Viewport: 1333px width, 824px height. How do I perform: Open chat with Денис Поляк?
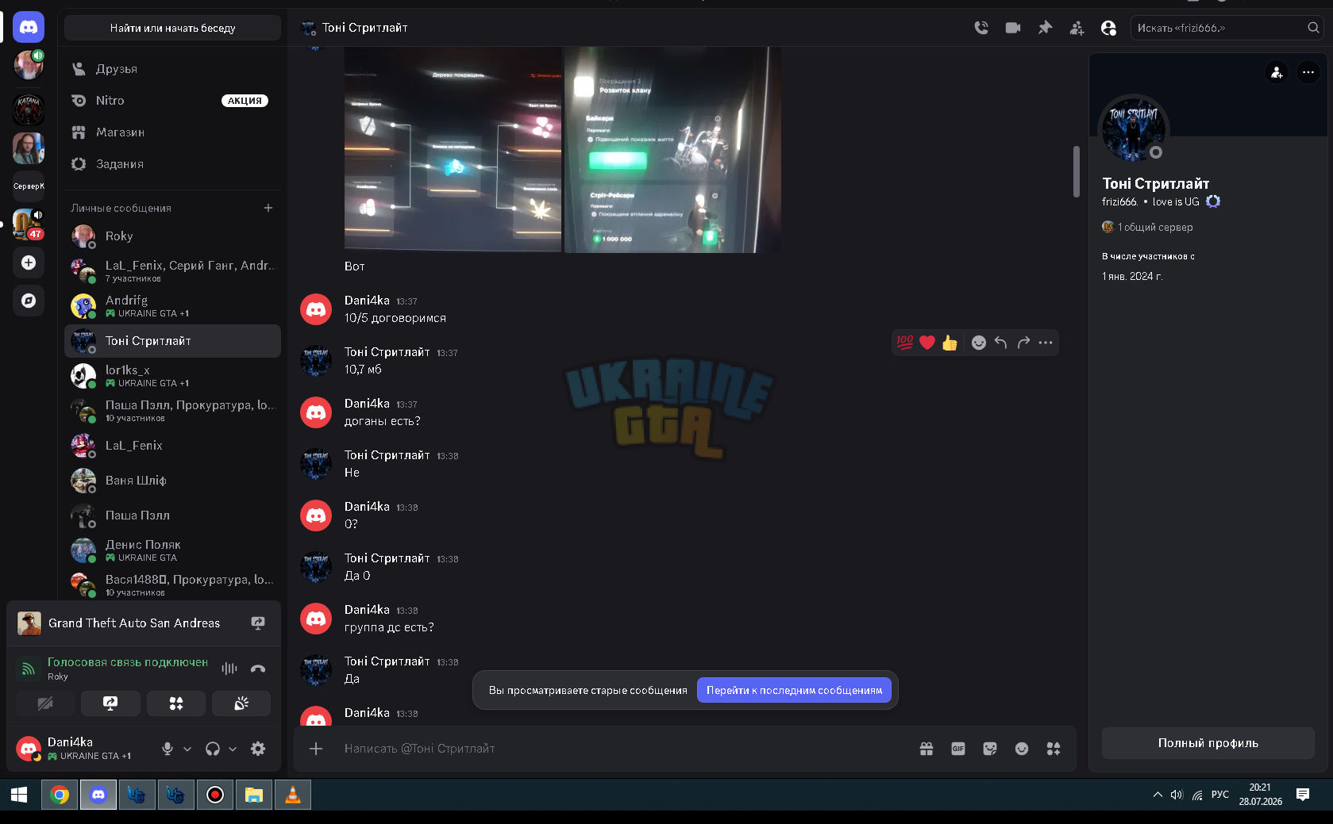click(172, 550)
